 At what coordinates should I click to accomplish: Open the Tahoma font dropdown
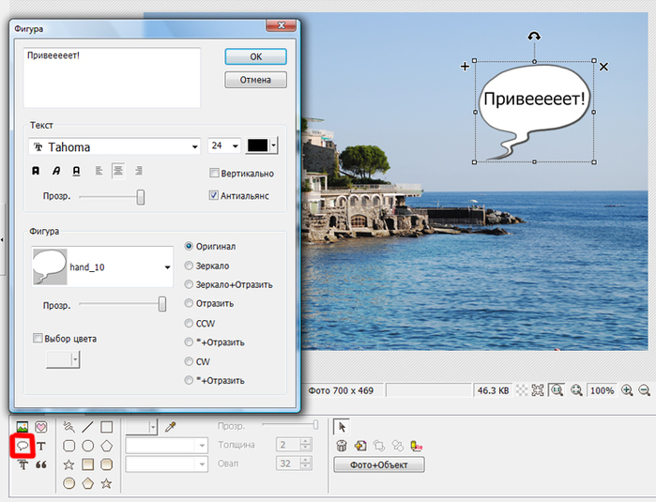[194, 146]
